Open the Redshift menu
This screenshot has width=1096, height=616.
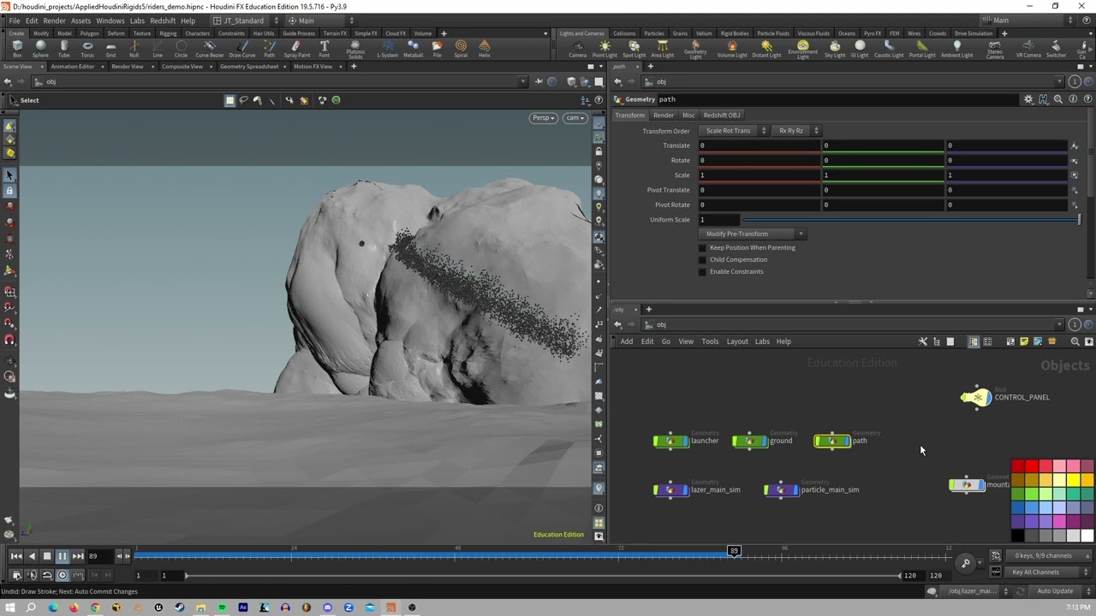point(162,21)
